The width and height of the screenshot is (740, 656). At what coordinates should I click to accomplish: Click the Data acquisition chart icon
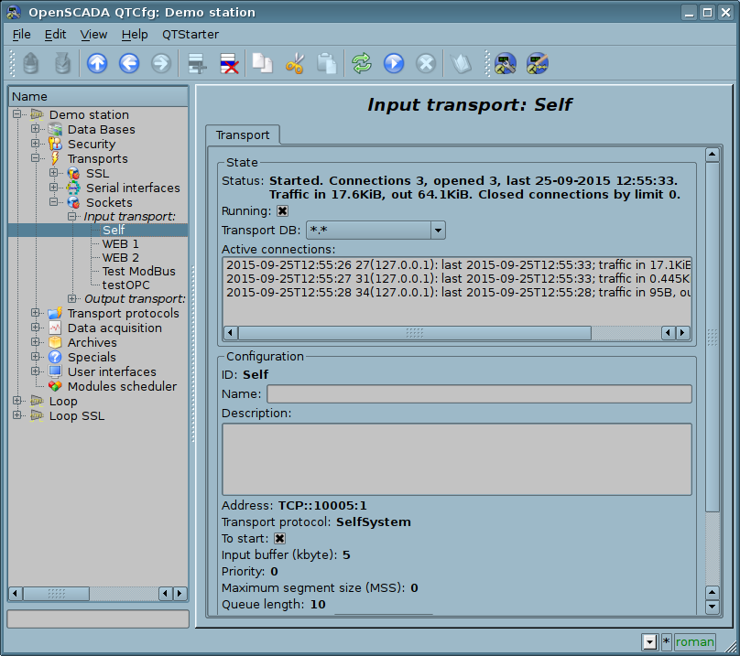(55, 328)
